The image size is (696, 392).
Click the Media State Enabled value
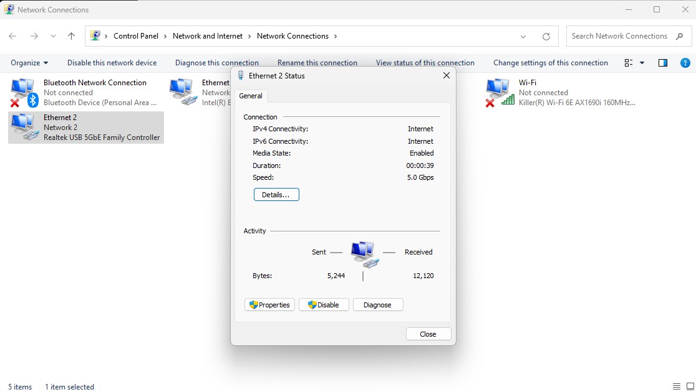coord(422,153)
